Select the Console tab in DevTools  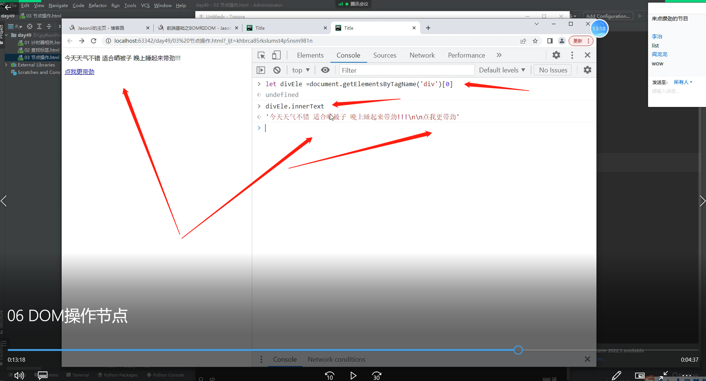pos(348,55)
